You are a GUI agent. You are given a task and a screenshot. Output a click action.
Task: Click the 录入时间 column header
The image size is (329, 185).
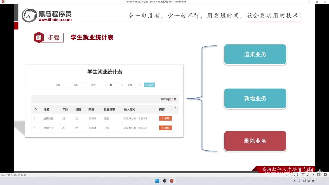point(130,109)
